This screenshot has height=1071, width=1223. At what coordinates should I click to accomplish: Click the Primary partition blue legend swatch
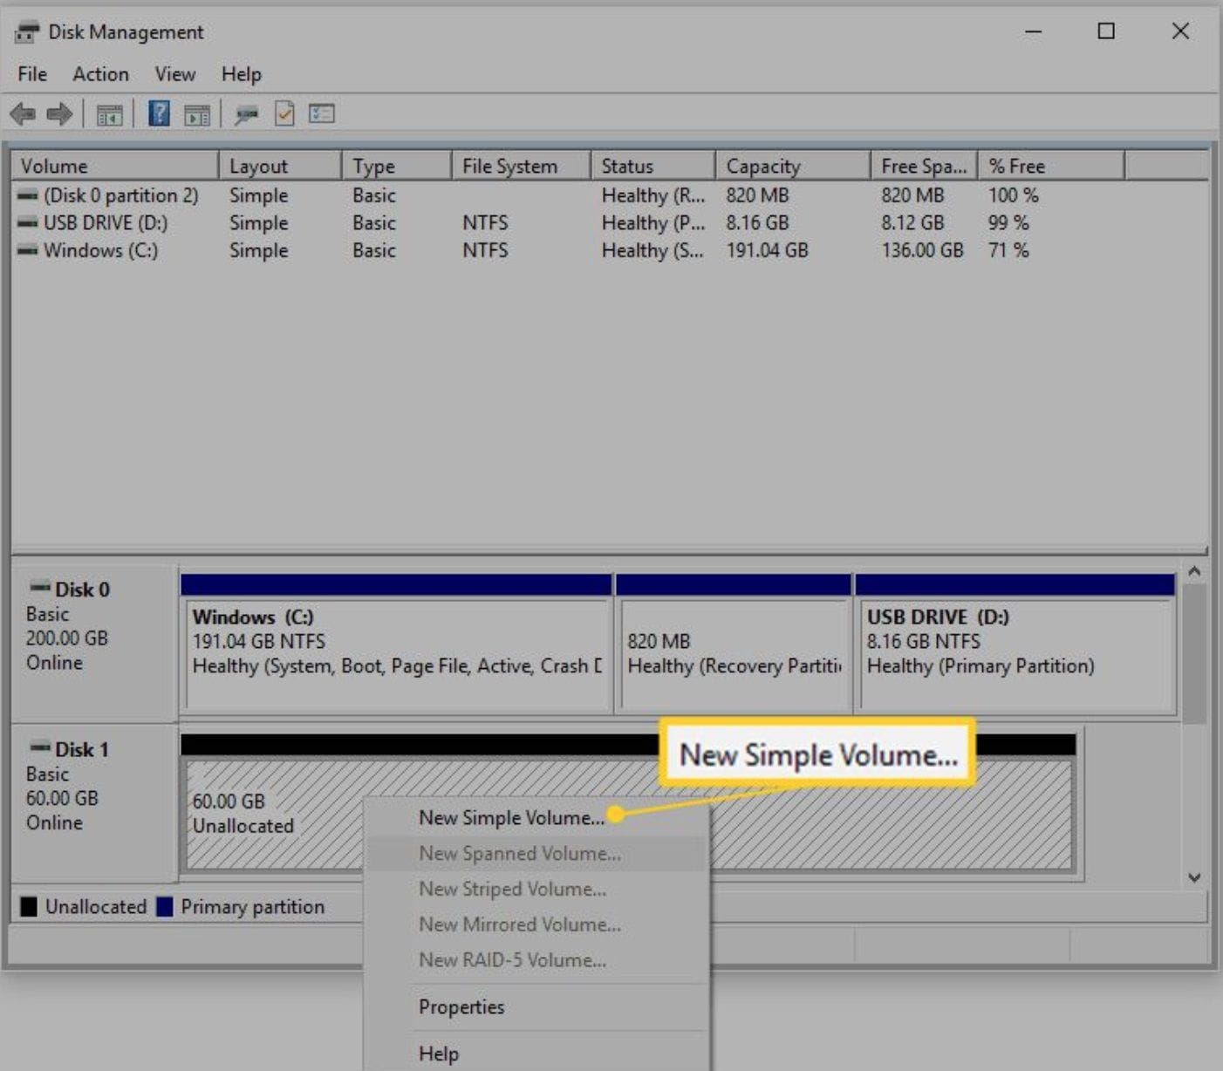pos(165,907)
